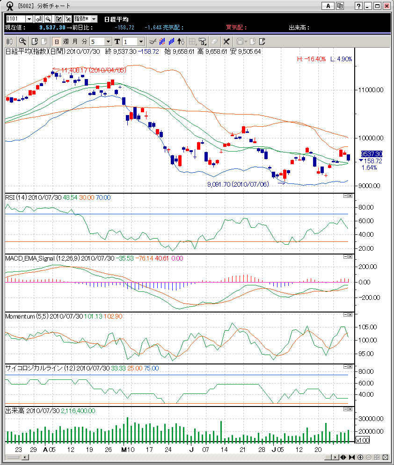The width and height of the screenshot is (394, 465).
Task: Click the magnifier zoom tool in toolbar
Action: coord(22,42)
